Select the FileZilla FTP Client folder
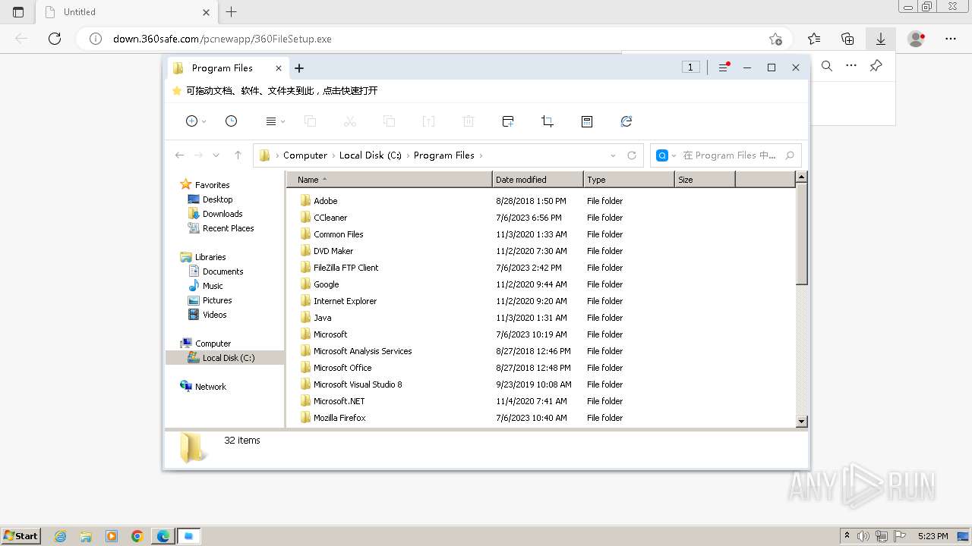 click(346, 268)
